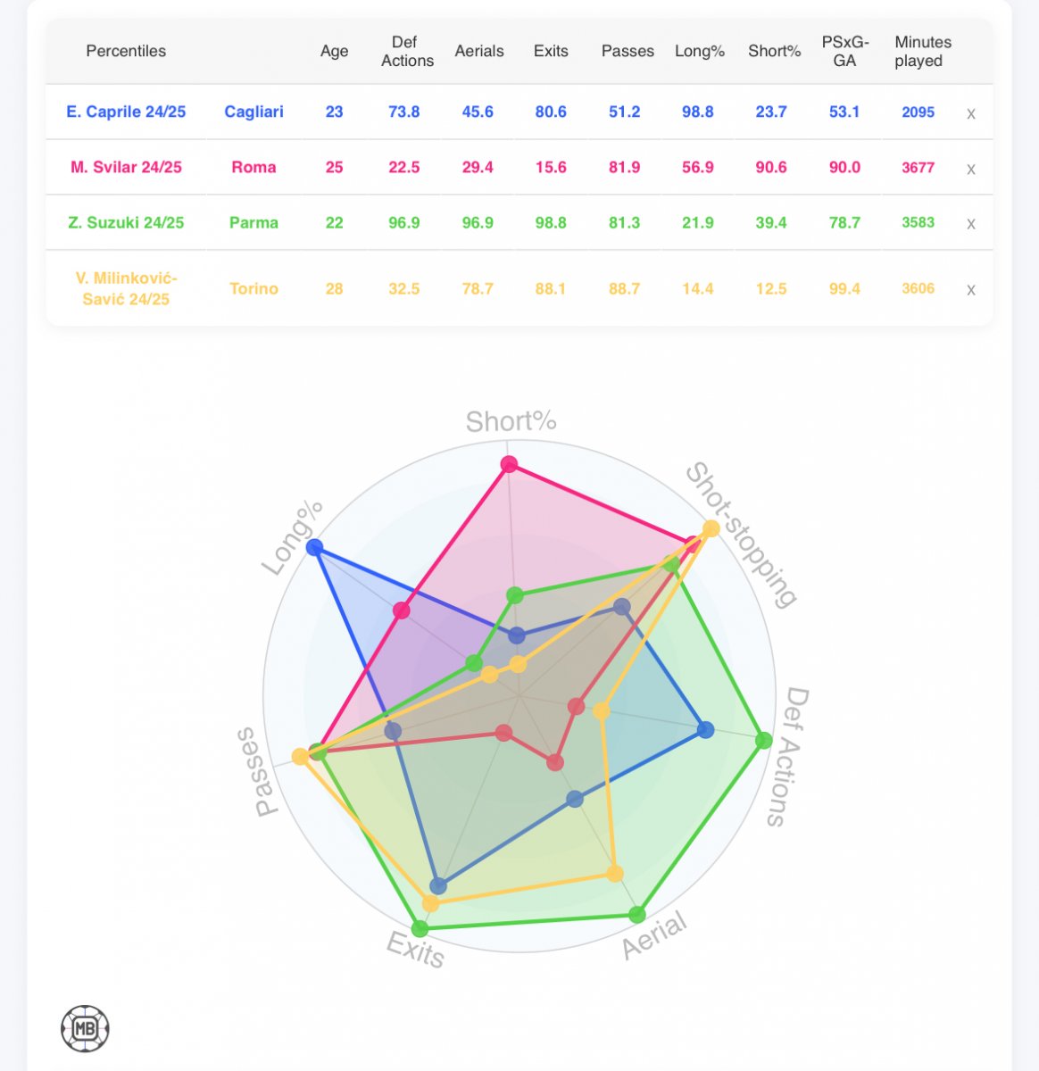This screenshot has width=1039, height=1071.
Task: Click the pink Short% data point on radar
Action: click(x=509, y=464)
